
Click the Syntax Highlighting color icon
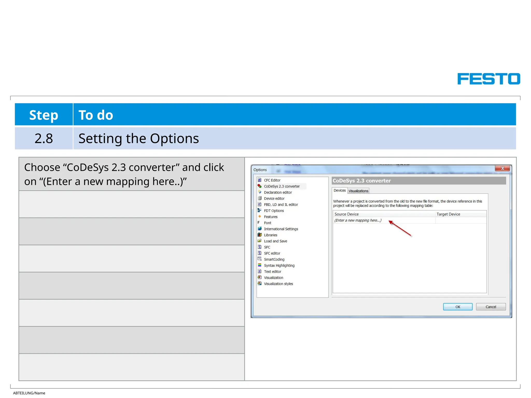[260, 265]
